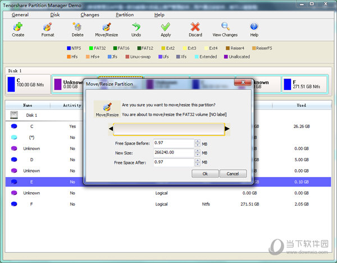
Task: Open View Changes magnifier icon
Action: pyautogui.click(x=225, y=26)
